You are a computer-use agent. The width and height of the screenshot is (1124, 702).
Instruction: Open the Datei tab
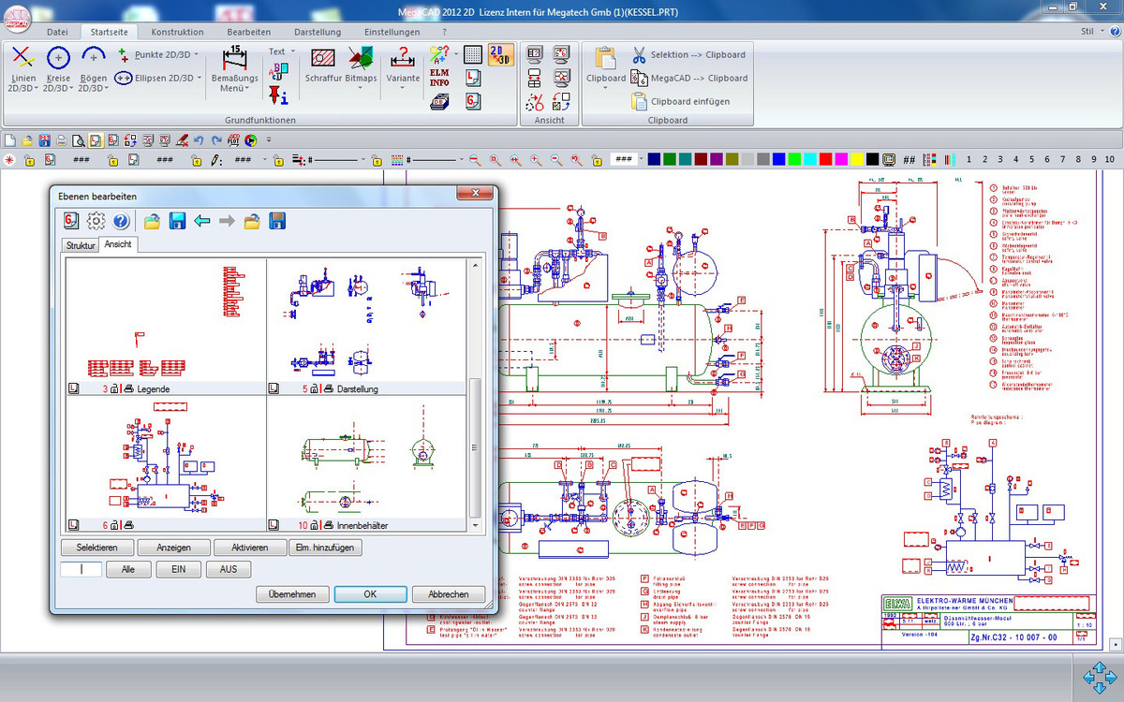pyautogui.click(x=57, y=32)
